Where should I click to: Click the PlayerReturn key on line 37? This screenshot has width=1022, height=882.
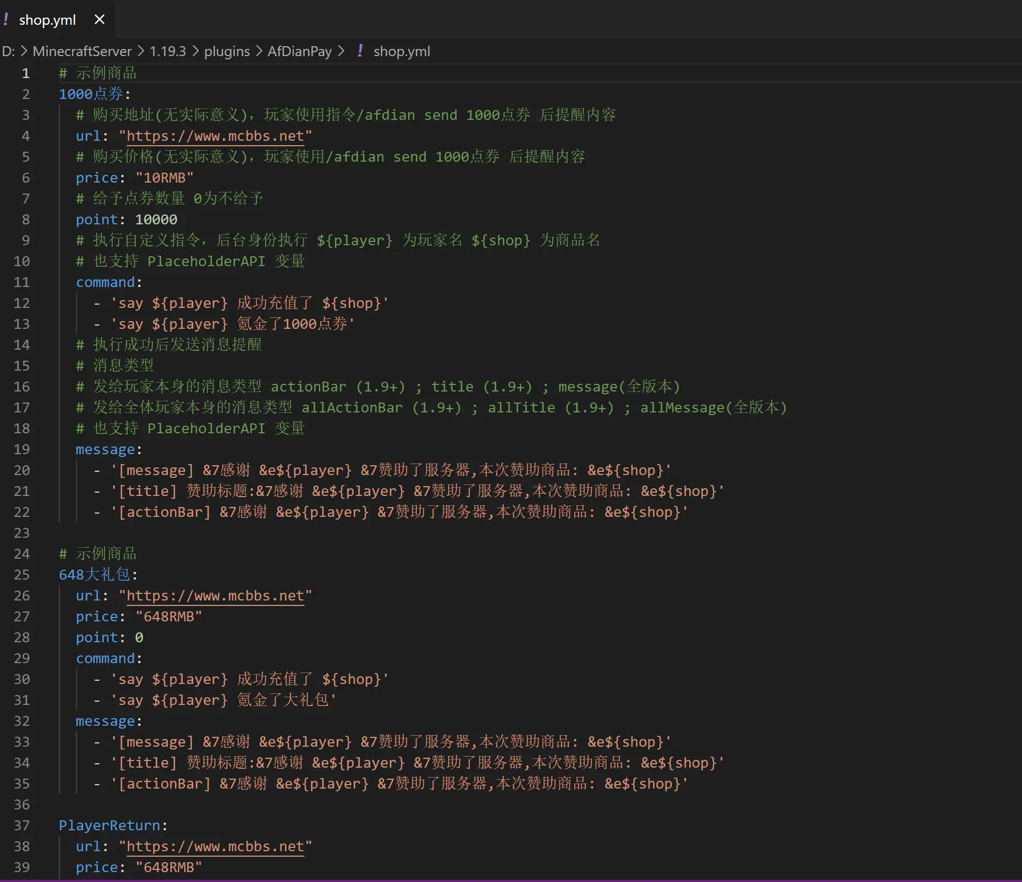[109, 825]
